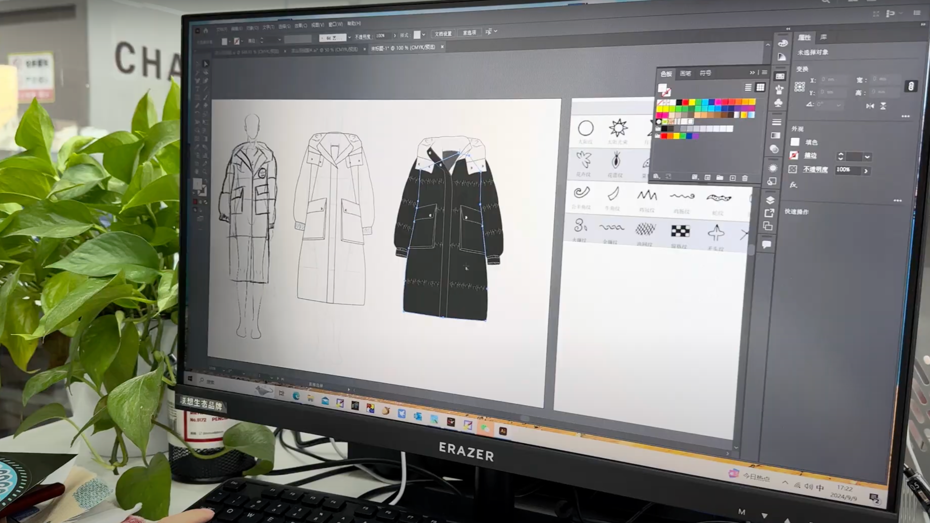
Task: Select the checkerboard pattern thumbnail
Action: pyautogui.click(x=680, y=231)
